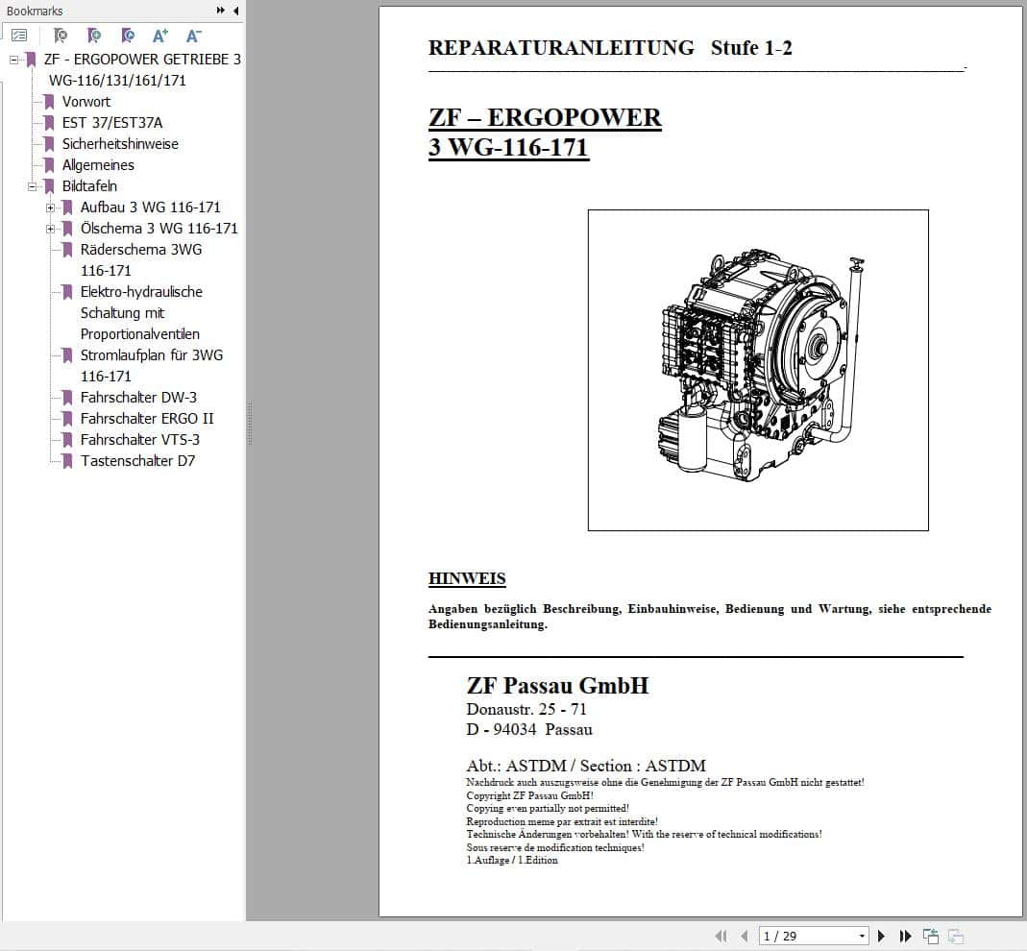Collapse the Bookmarks panel with left arrow
The width and height of the screenshot is (1027, 951).
[235, 11]
